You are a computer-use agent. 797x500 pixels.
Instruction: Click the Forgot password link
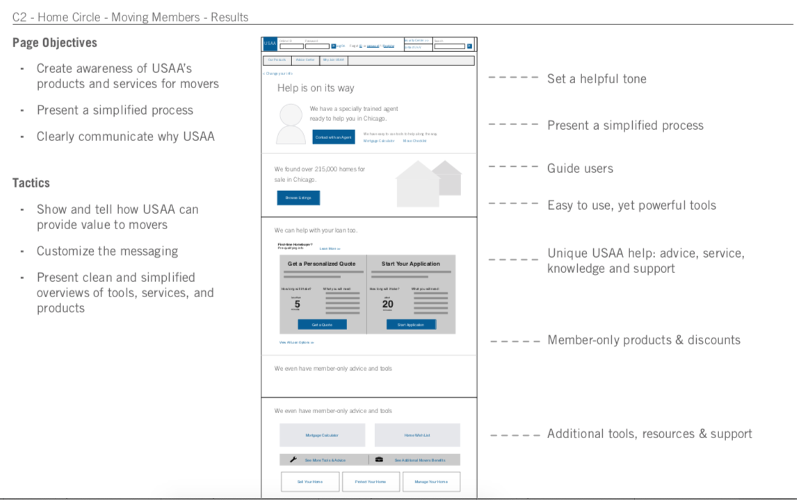point(373,47)
